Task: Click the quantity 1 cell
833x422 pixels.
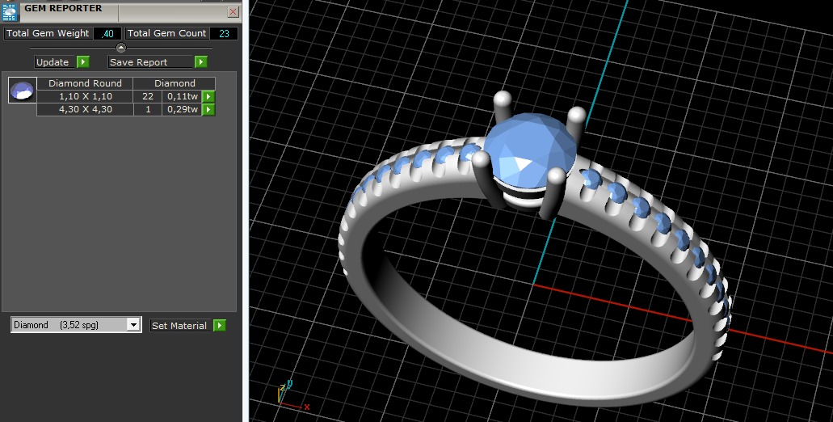Action: point(148,109)
